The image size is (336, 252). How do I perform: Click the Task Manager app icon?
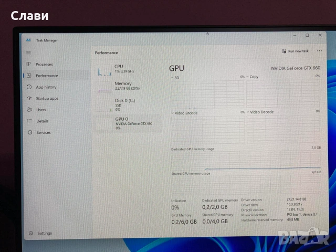(28, 40)
